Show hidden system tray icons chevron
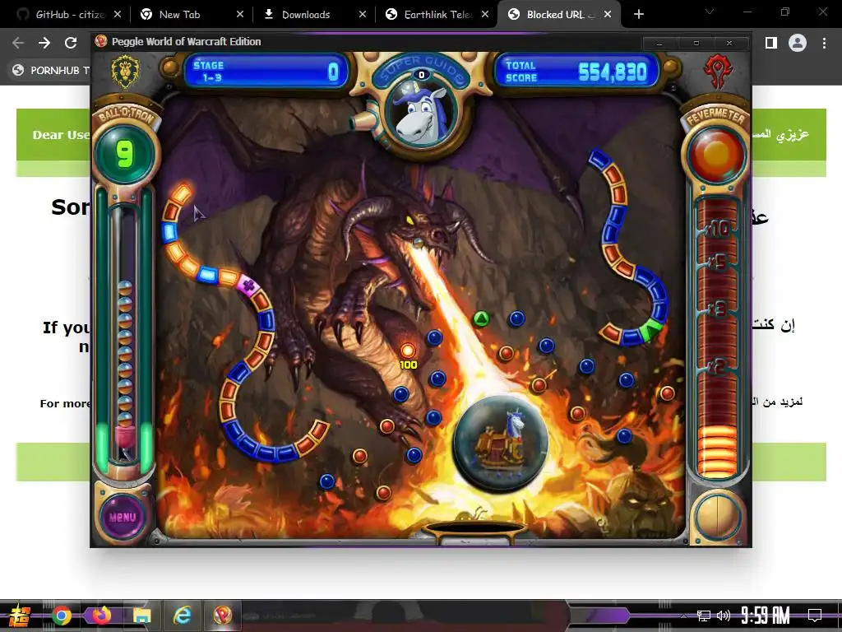Viewport: 842px width, 632px height. [x=683, y=616]
